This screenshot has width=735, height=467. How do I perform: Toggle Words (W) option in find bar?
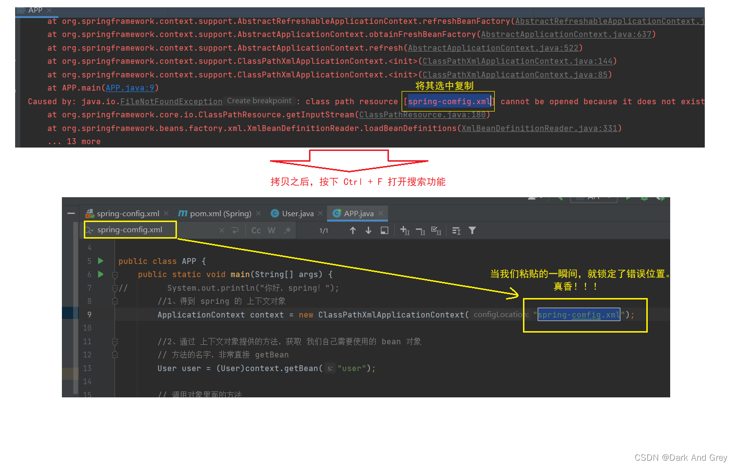(x=271, y=230)
